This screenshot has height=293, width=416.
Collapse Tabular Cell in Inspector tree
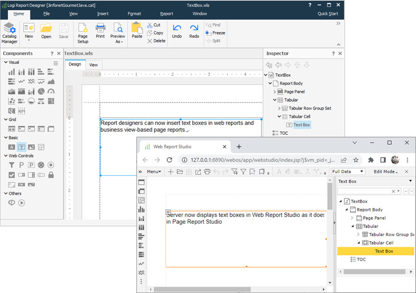click(x=279, y=116)
